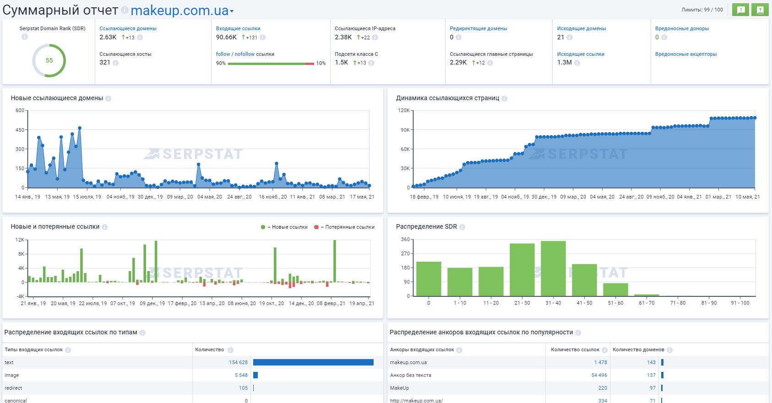Viewport: 772px width, 403px height.
Task: Click info icon beside Входящие ссылки value
Action: (x=263, y=38)
